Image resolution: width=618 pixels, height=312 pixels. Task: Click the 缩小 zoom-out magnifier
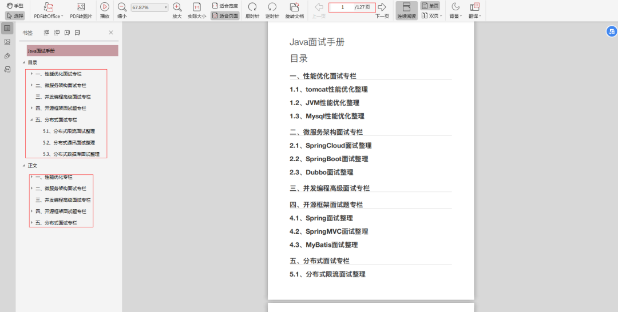122,7
